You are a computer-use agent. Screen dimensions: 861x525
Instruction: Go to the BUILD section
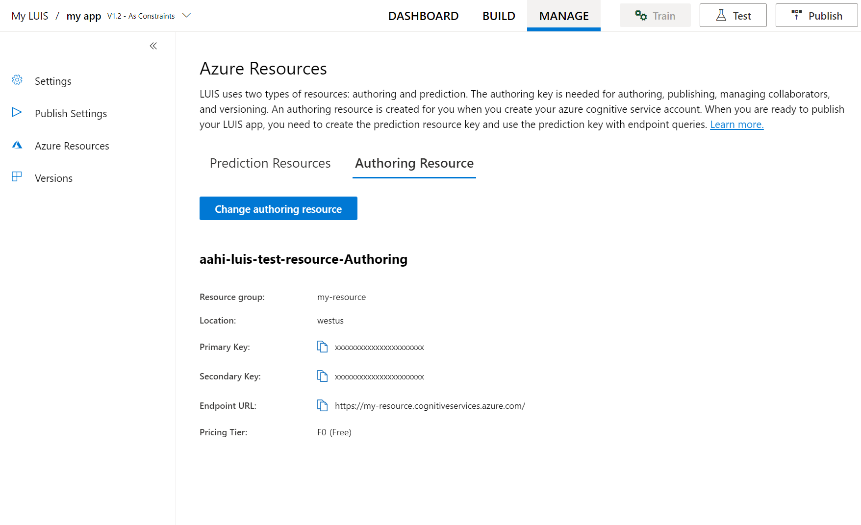(499, 16)
